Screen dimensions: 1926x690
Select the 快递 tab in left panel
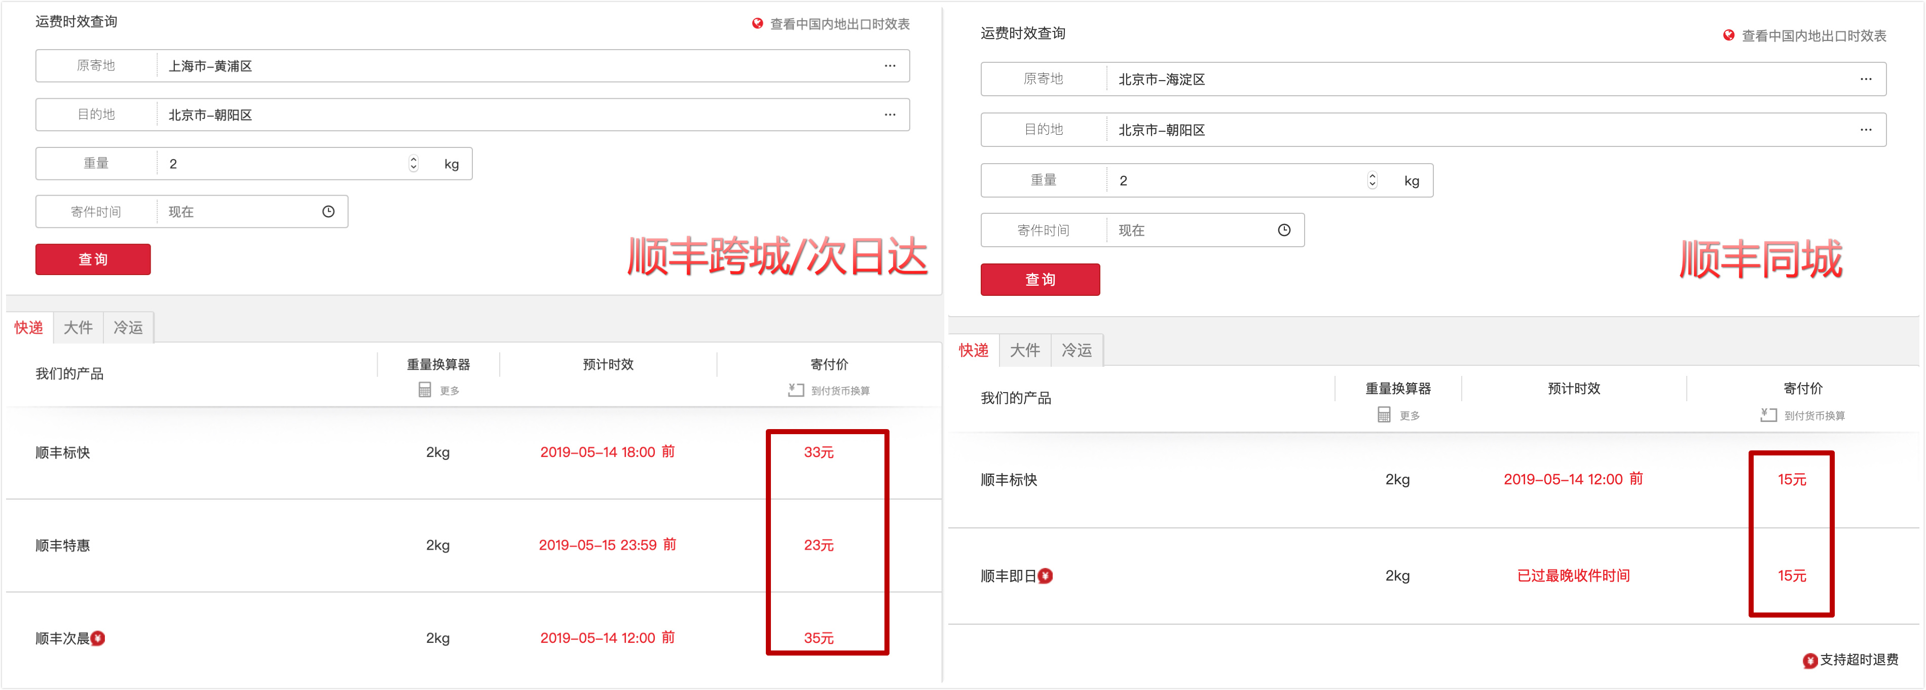[x=28, y=327]
